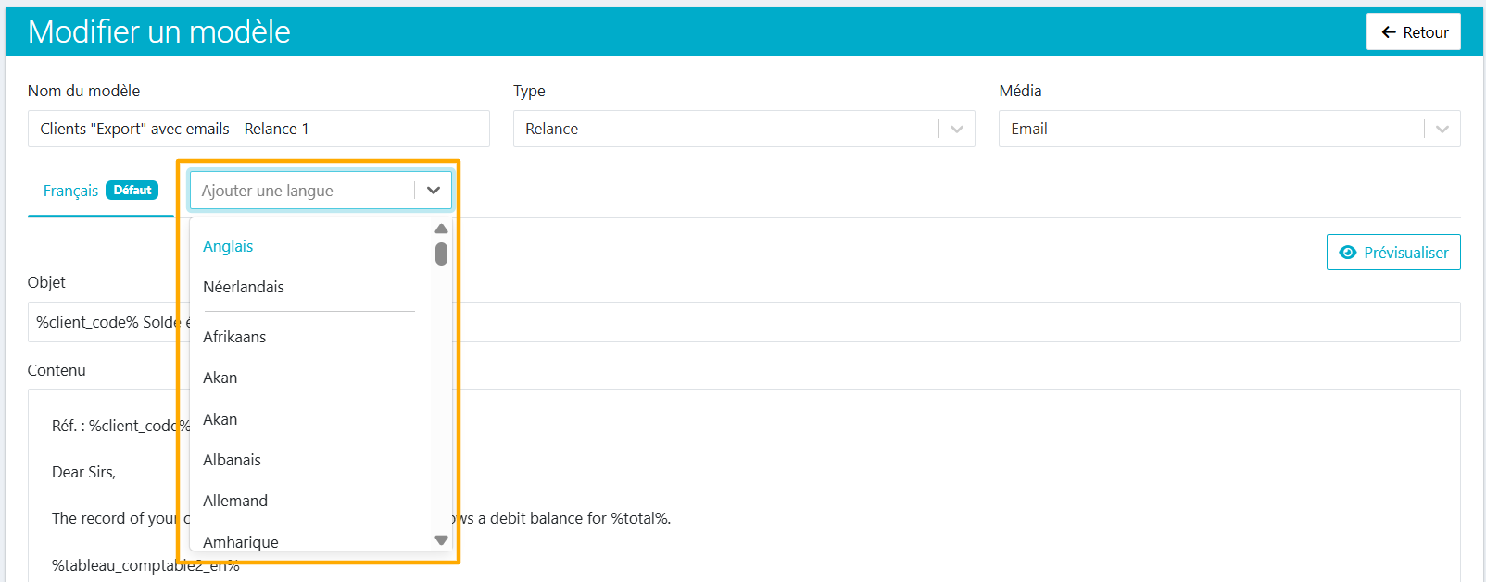Click the scroll down arrow in language list
This screenshot has width=1486, height=582.
[441, 540]
